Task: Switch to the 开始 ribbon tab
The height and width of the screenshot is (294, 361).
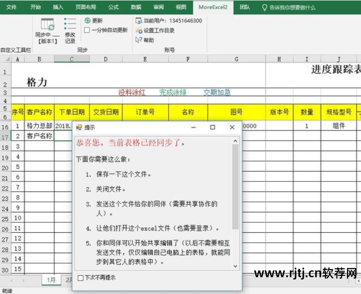Action: click(35, 7)
